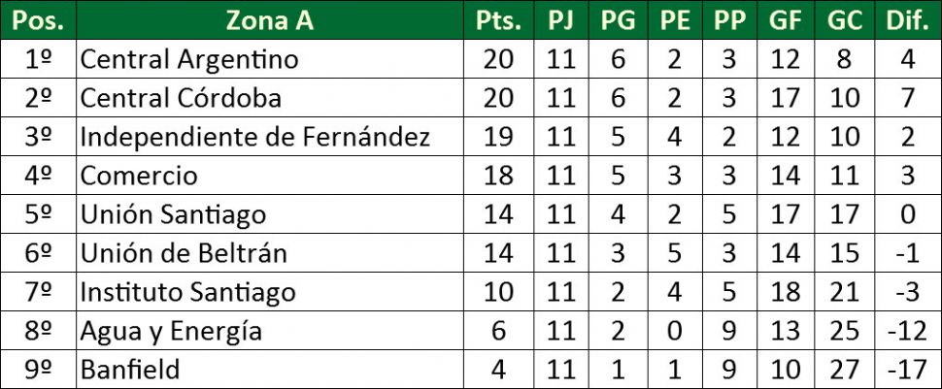
Task: Click the PJ column header
Action: pos(560,20)
